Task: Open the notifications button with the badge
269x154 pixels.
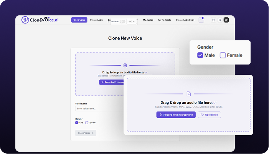Action: 201,20
